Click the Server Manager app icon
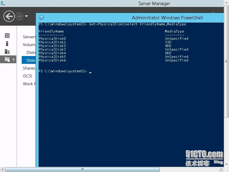This screenshot has width=229, height=172. (3, 3)
